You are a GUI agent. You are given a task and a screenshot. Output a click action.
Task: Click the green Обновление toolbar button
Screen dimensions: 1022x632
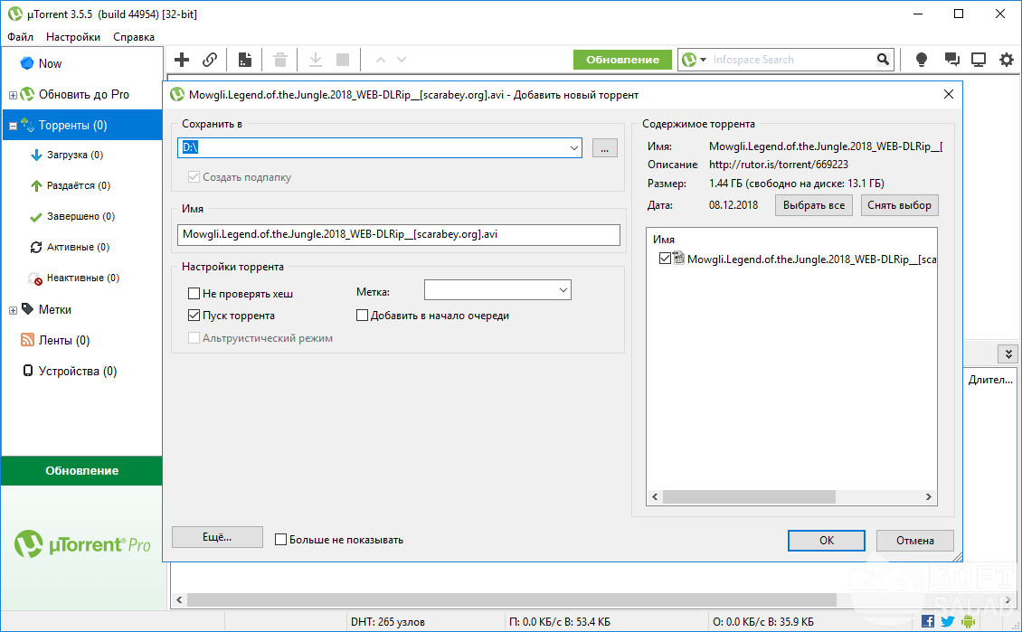click(622, 60)
